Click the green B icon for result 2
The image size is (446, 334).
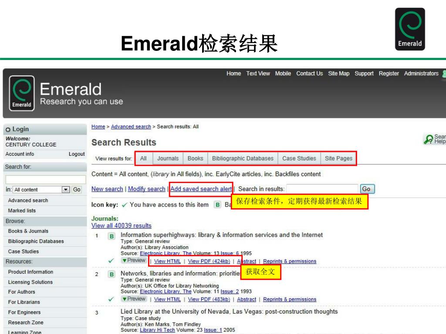111,274
